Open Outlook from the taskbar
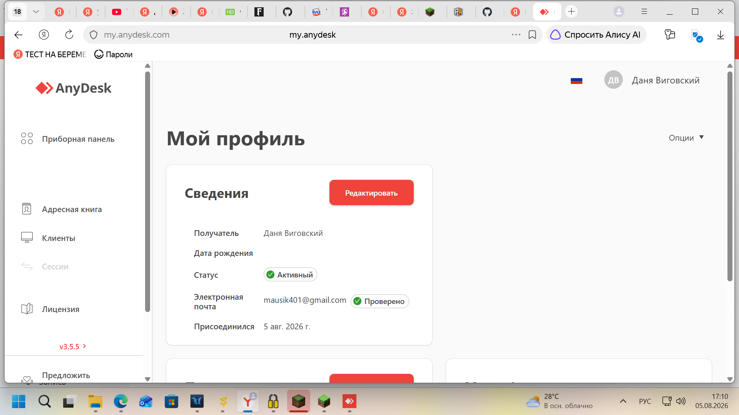 pyautogui.click(x=146, y=402)
